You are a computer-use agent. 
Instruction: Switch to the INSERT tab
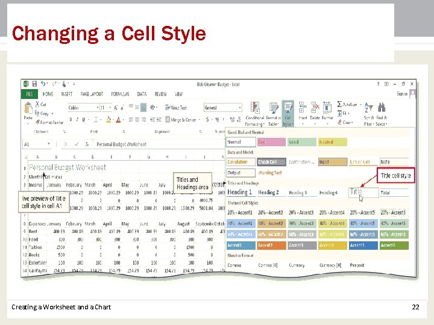point(67,94)
